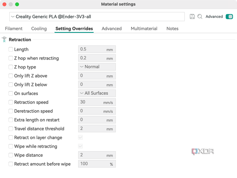Enable Z hop when retracting override

pos(11,58)
